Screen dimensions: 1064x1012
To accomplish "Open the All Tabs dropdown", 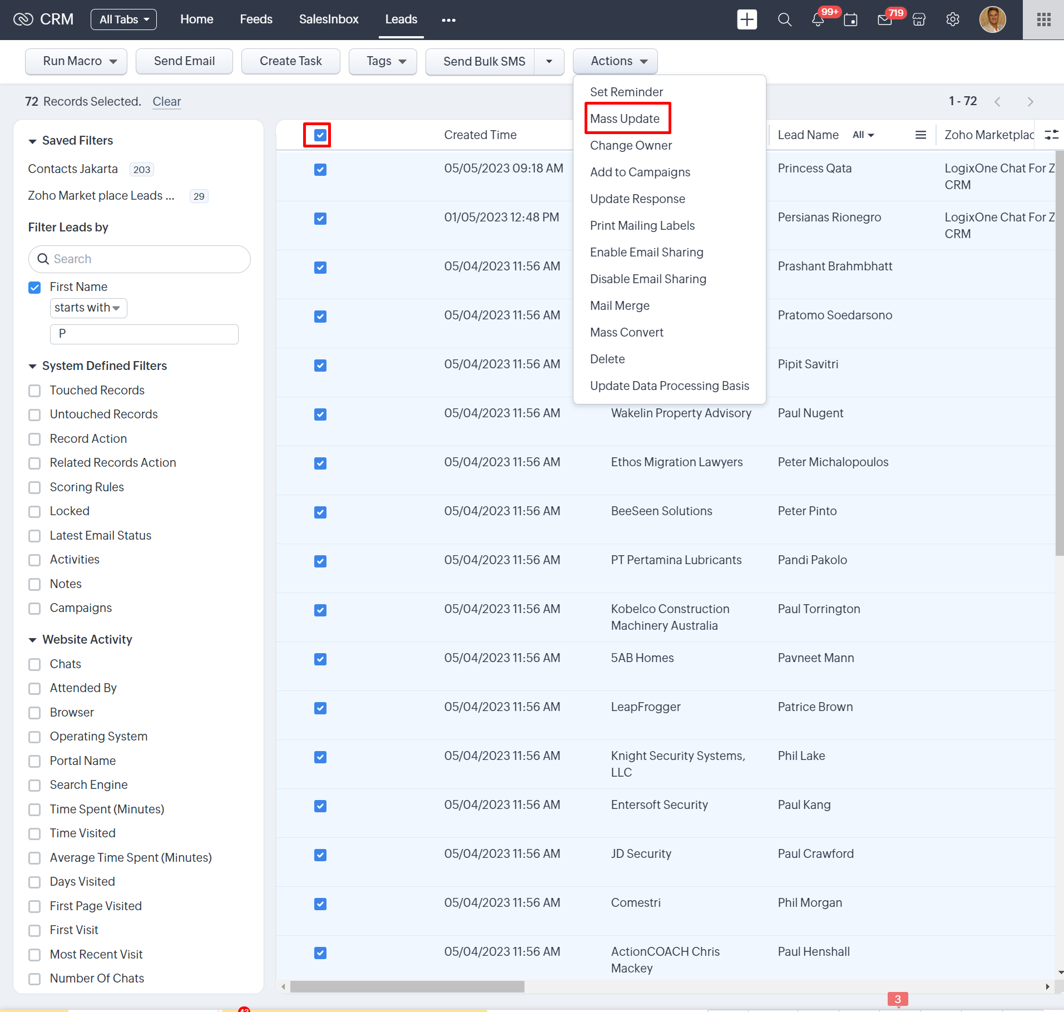I will coord(123,19).
